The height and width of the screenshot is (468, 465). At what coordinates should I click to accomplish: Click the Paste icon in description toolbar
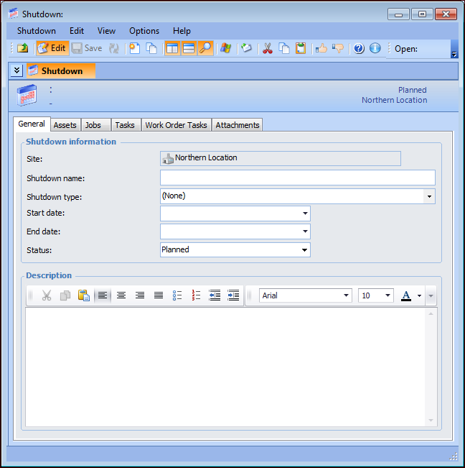[84, 295]
